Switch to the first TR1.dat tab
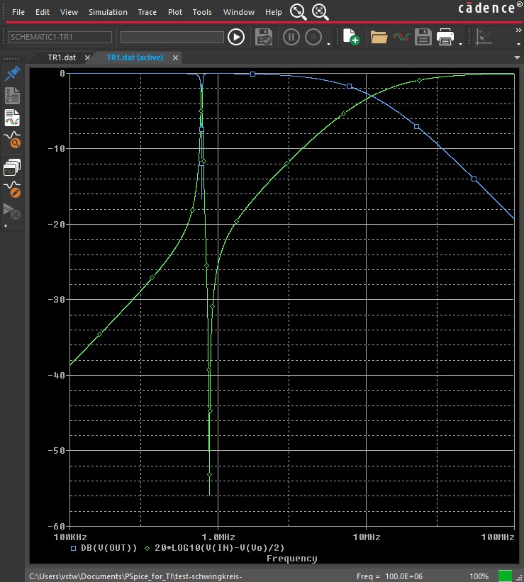 62,57
